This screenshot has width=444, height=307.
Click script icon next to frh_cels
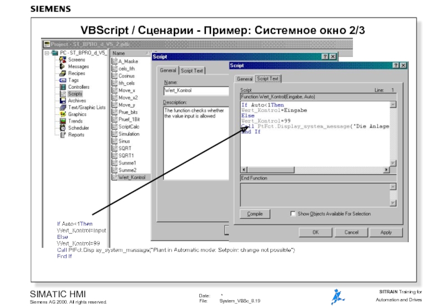114,83
